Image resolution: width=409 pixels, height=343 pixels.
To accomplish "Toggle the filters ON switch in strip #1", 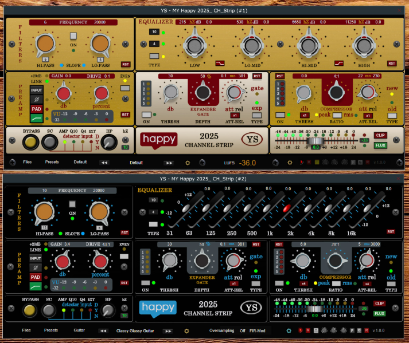I will point(73,36).
